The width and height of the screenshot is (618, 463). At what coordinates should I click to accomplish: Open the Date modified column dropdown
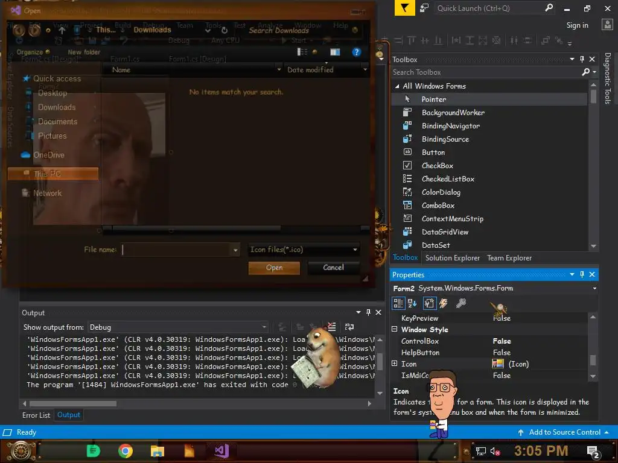(x=365, y=70)
